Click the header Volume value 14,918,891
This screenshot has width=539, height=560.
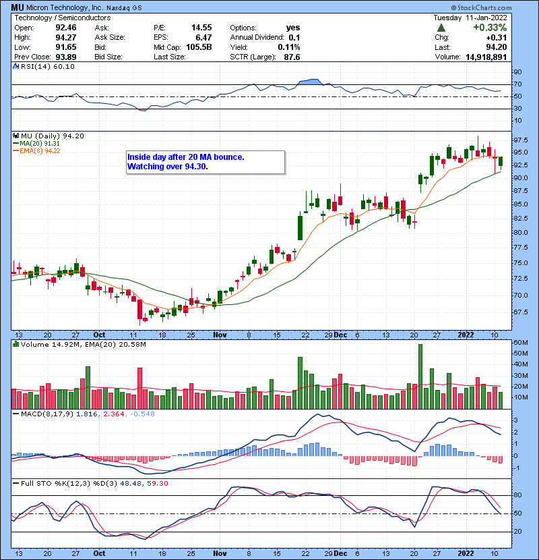point(486,57)
